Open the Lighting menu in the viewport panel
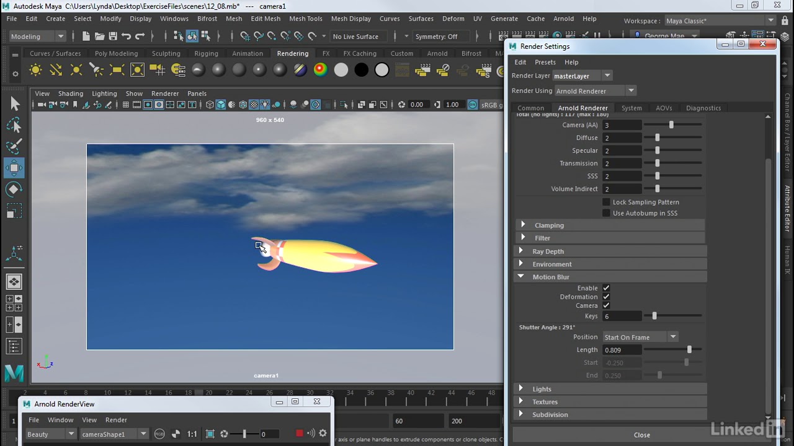Viewport: 794px width, 446px height. tap(104, 94)
